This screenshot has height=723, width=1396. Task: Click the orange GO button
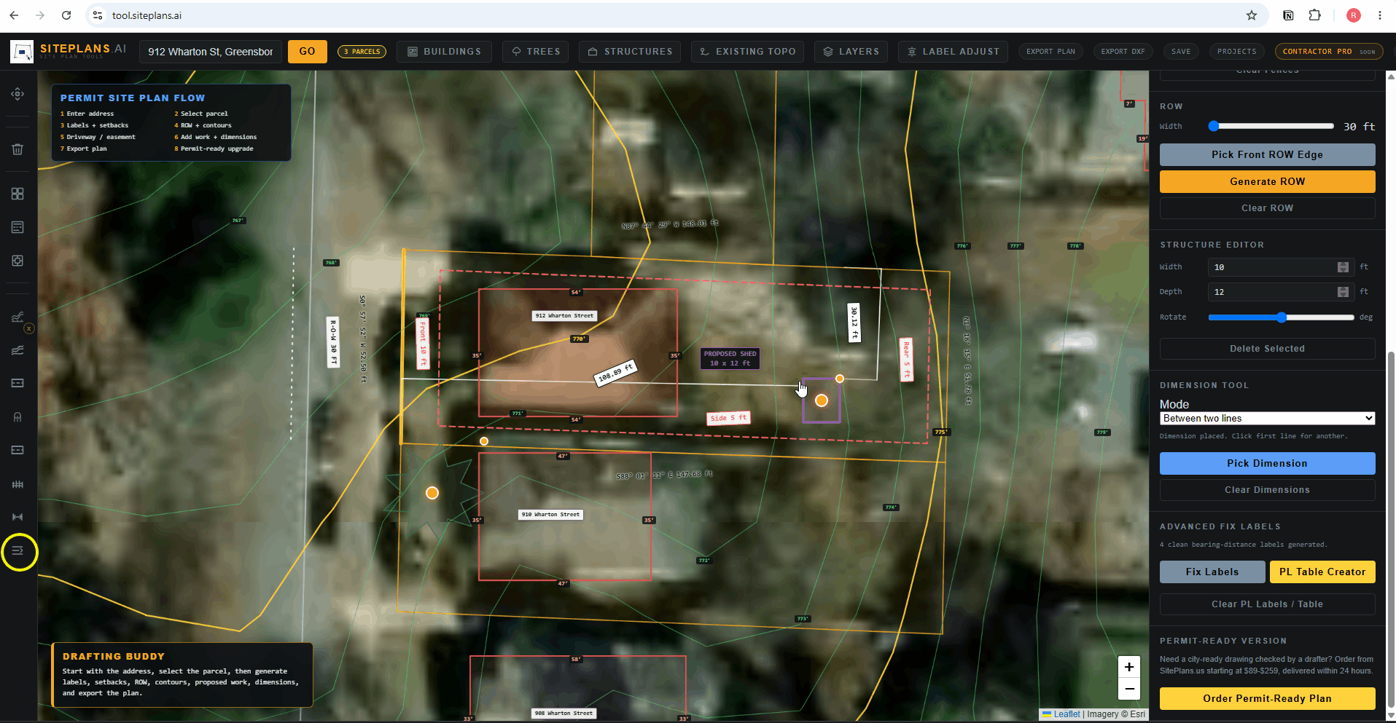click(307, 52)
